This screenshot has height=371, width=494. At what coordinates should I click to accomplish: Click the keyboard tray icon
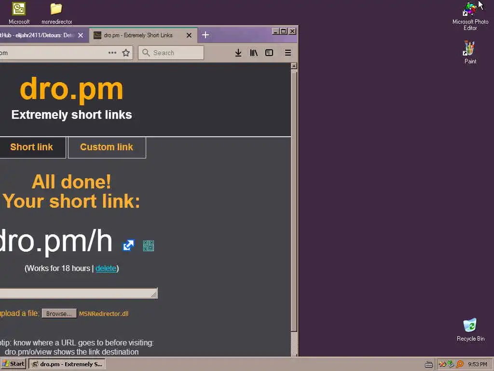coord(428,364)
